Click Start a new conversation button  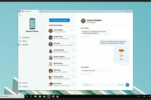(x=59, y=20)
